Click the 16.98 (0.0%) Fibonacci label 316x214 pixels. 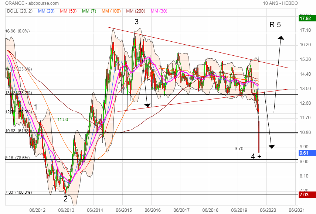(17, 31)
